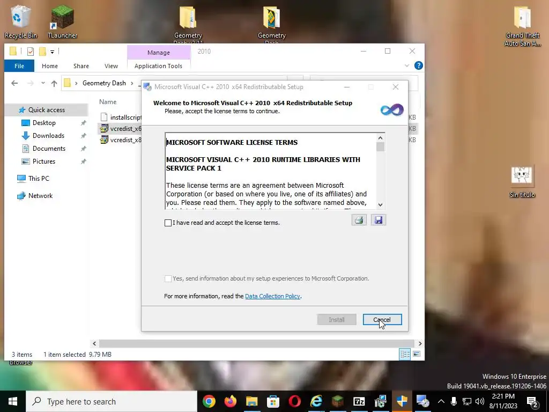The height and width of the screenshot is (412, 549).
Task: Select the vcredist_x86 file
Action: 120,140
